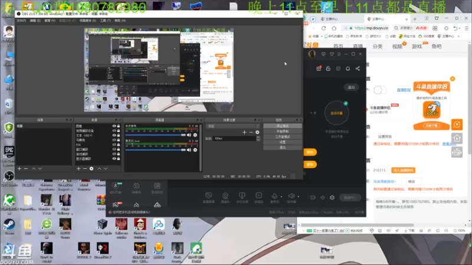Image resolution: width=472 pixels, height=265 pixels.
Task: Remove selected source with minus in sources panel
Action: 85,168
